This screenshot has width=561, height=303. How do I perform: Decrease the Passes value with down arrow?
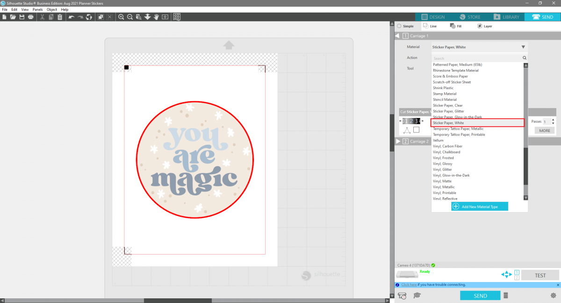tap(553, 123)
